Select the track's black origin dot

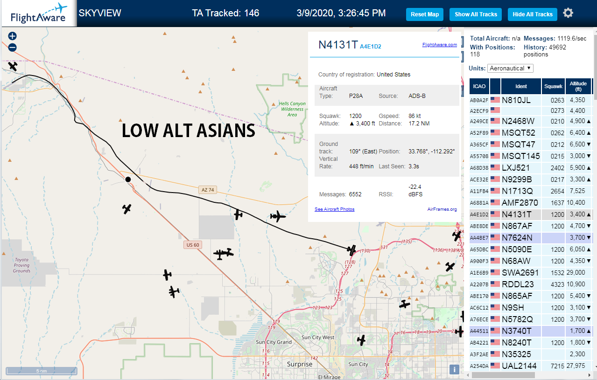click(x=128, y=179)
